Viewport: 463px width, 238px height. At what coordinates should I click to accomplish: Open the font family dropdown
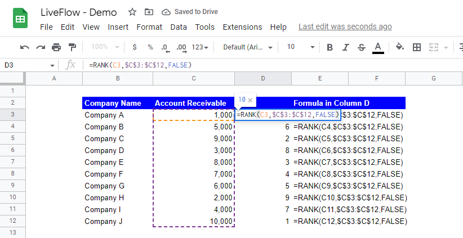point(248,47)
